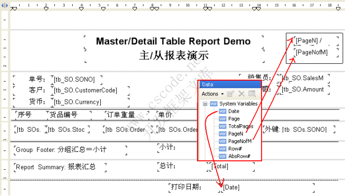This screenshot has width=345, height=196.
Task: Click the var icon next to PageN
Action: click(222, 134)
